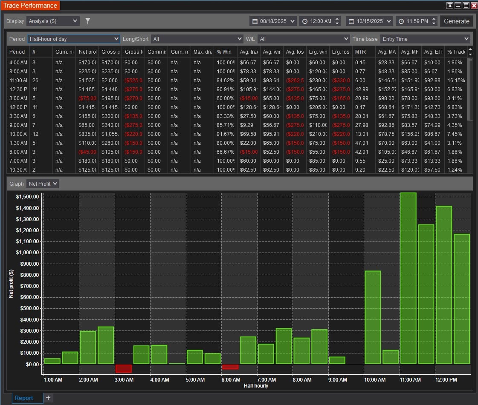Adjust the end time spinner arrows
This screenshot has width=478, height=405.
[434, 21]
